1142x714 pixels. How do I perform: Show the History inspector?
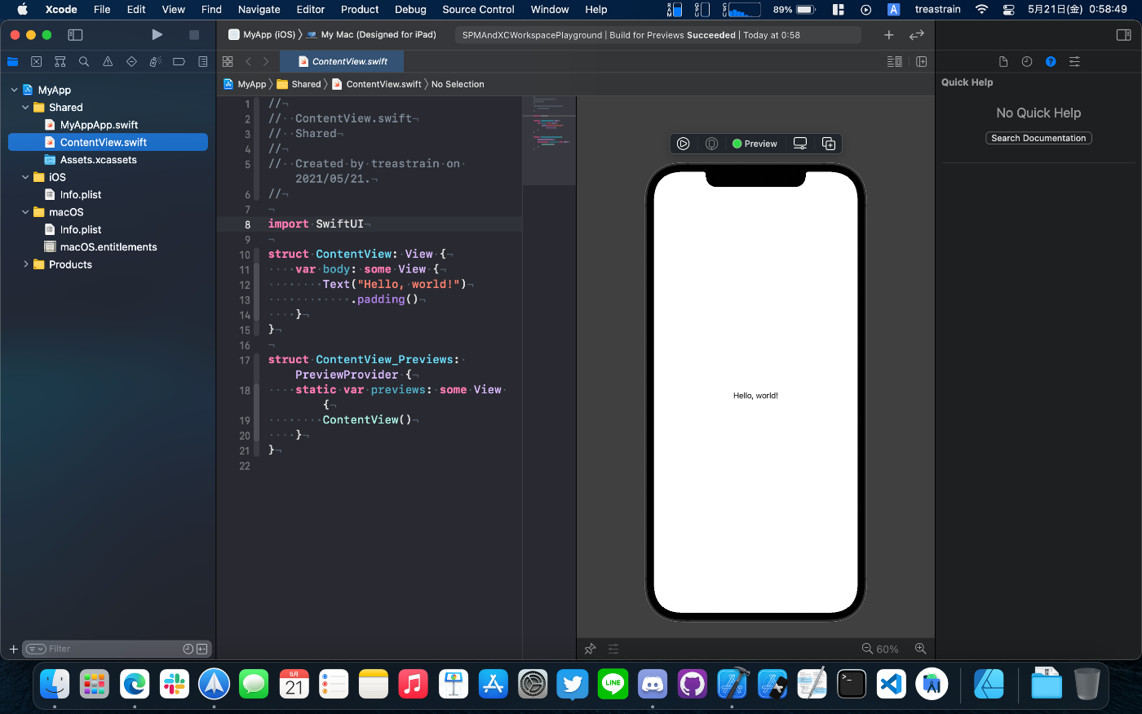1027,61
